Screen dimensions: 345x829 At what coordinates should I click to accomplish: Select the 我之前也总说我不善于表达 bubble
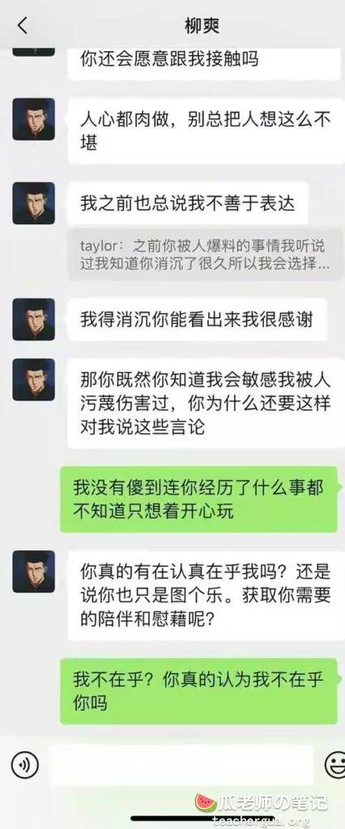coord(188,203)
